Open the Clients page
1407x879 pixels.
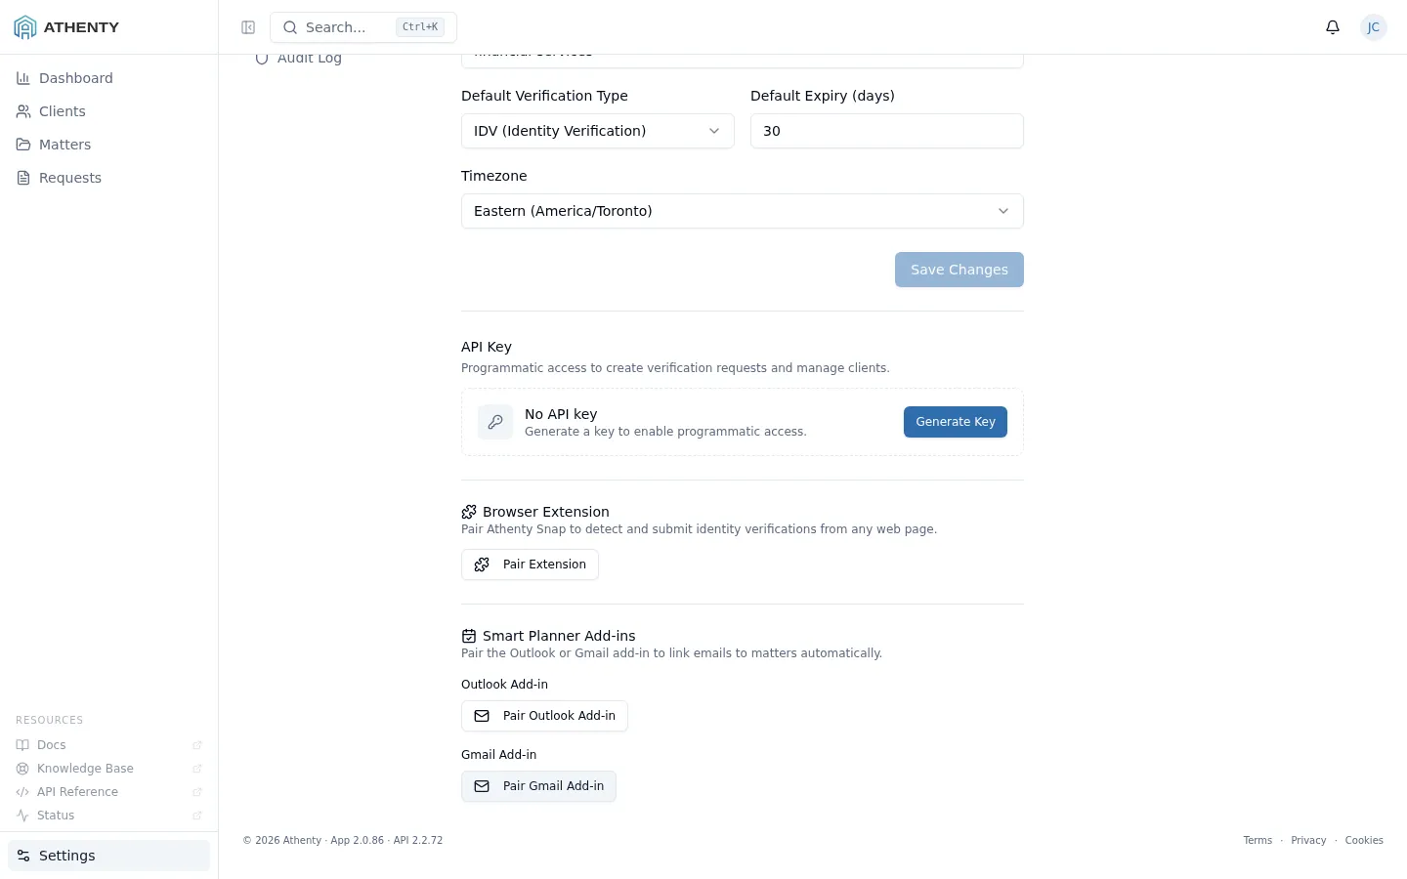[x=108, y=111]
